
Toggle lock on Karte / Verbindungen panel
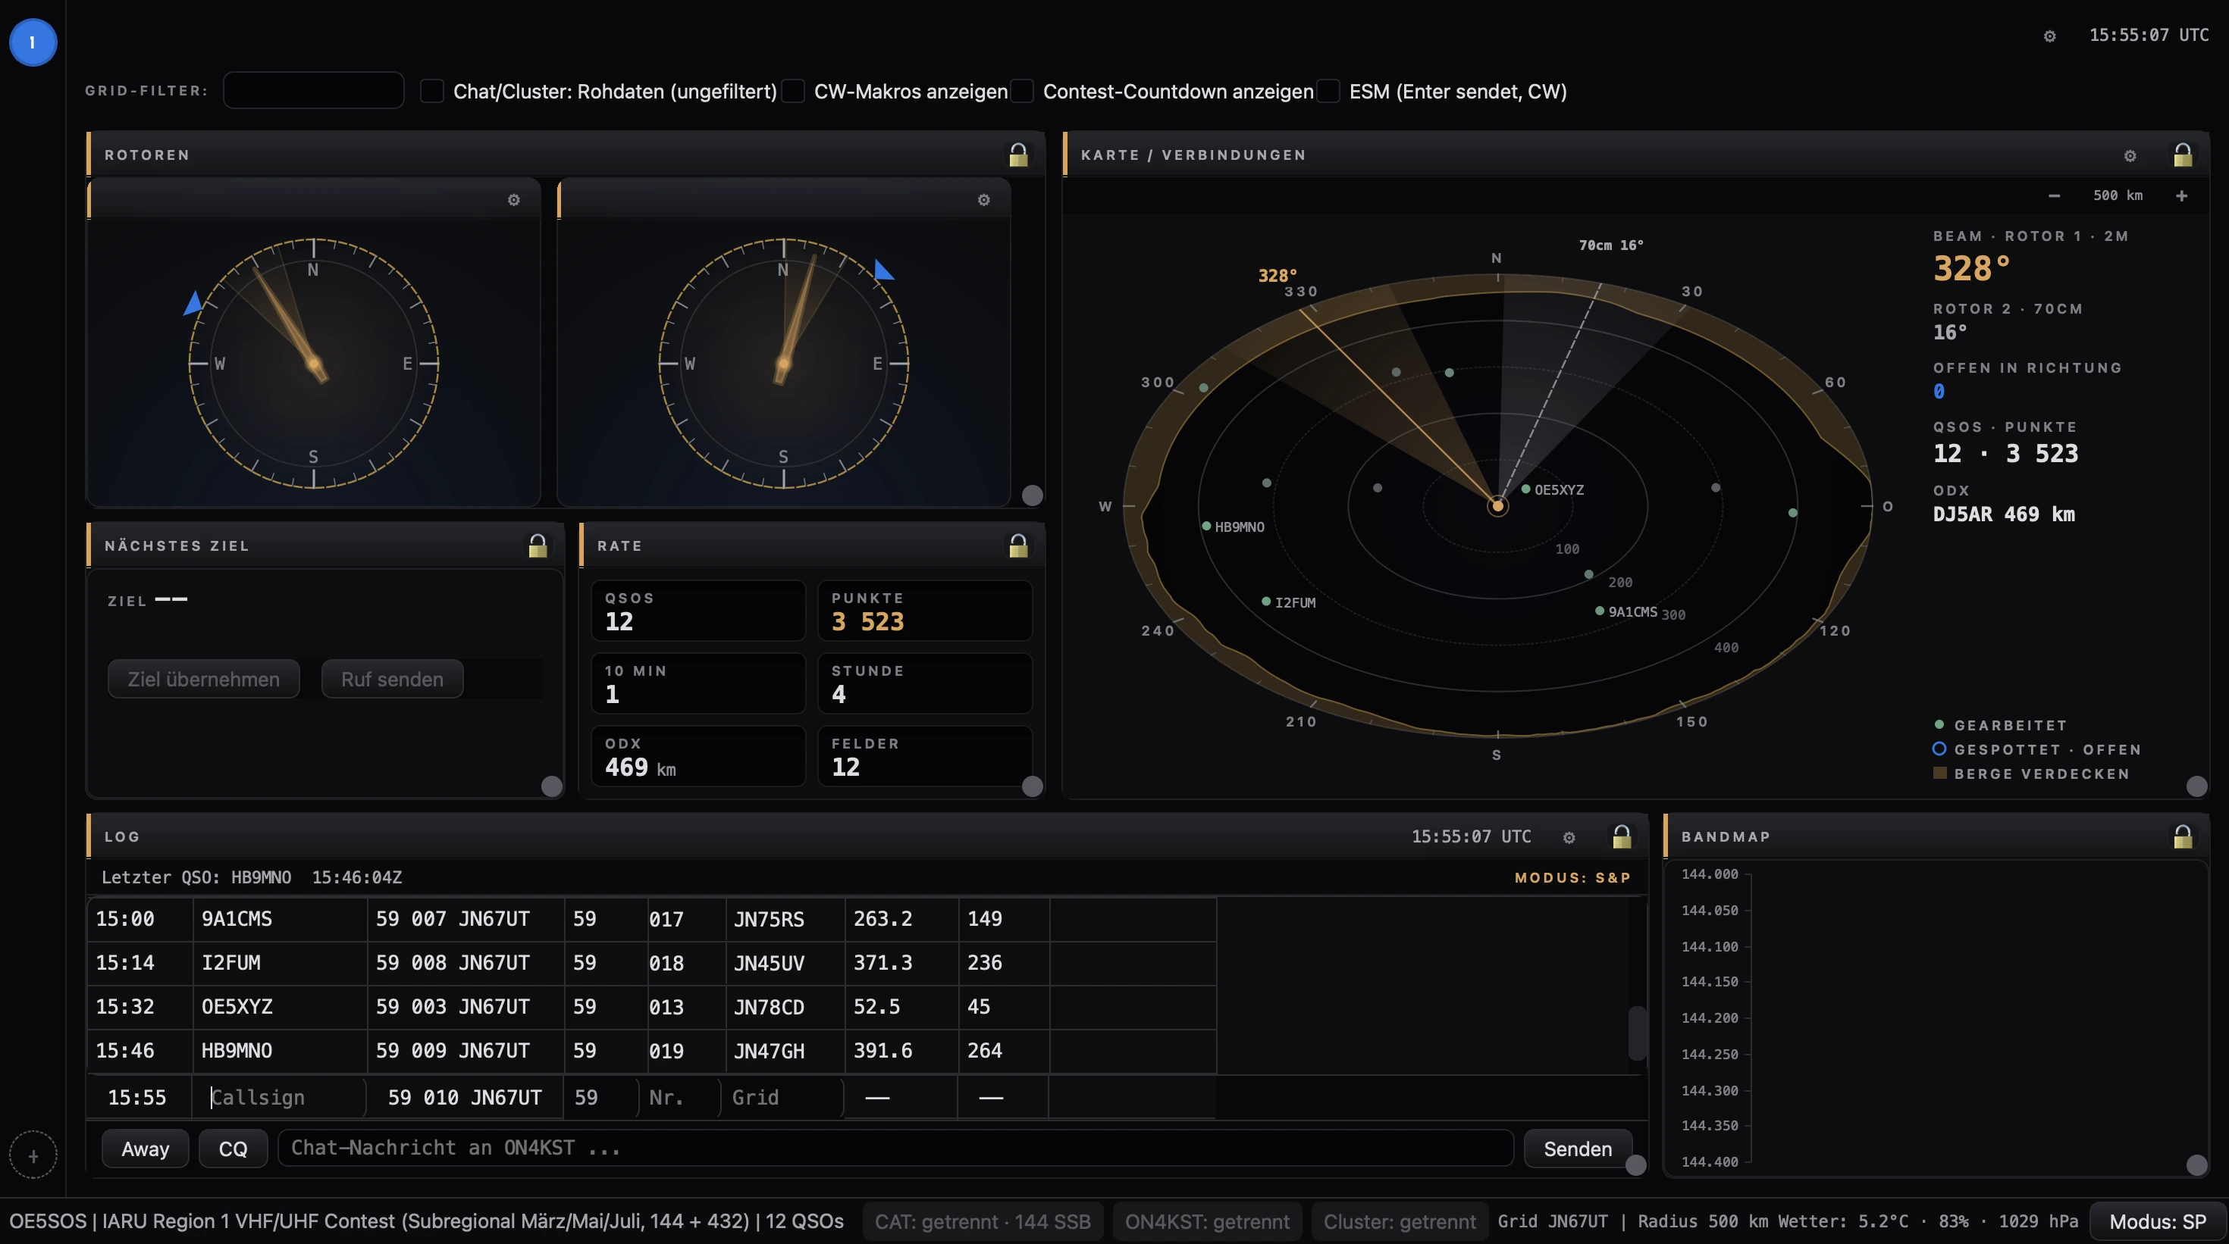click(2184, 155)
